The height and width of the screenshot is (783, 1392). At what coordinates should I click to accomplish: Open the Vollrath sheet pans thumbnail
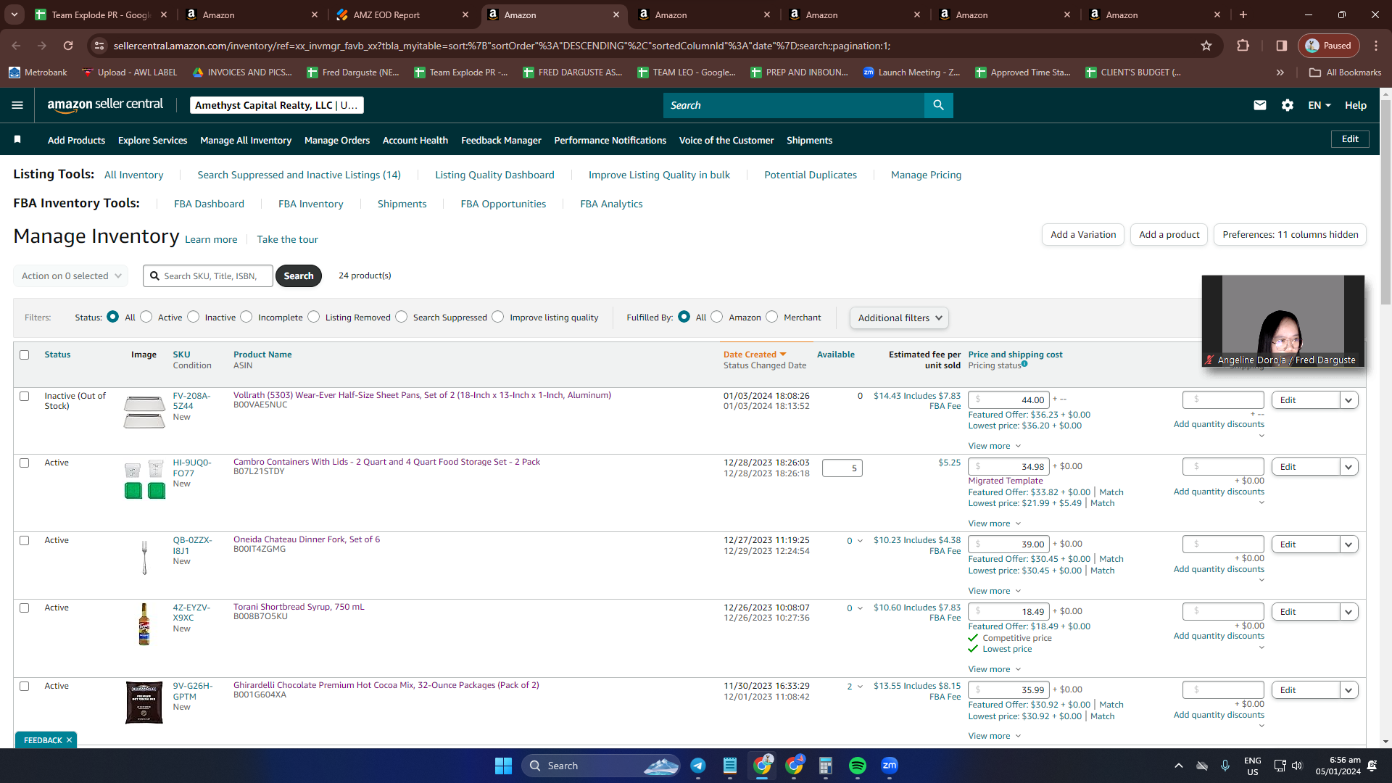point(144,412)
